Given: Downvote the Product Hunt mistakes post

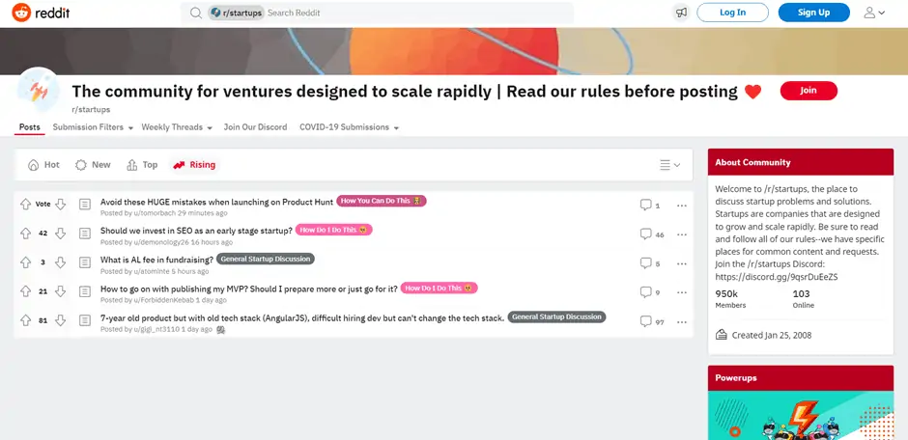Looking at the screenshot, I should click(60, 205).
